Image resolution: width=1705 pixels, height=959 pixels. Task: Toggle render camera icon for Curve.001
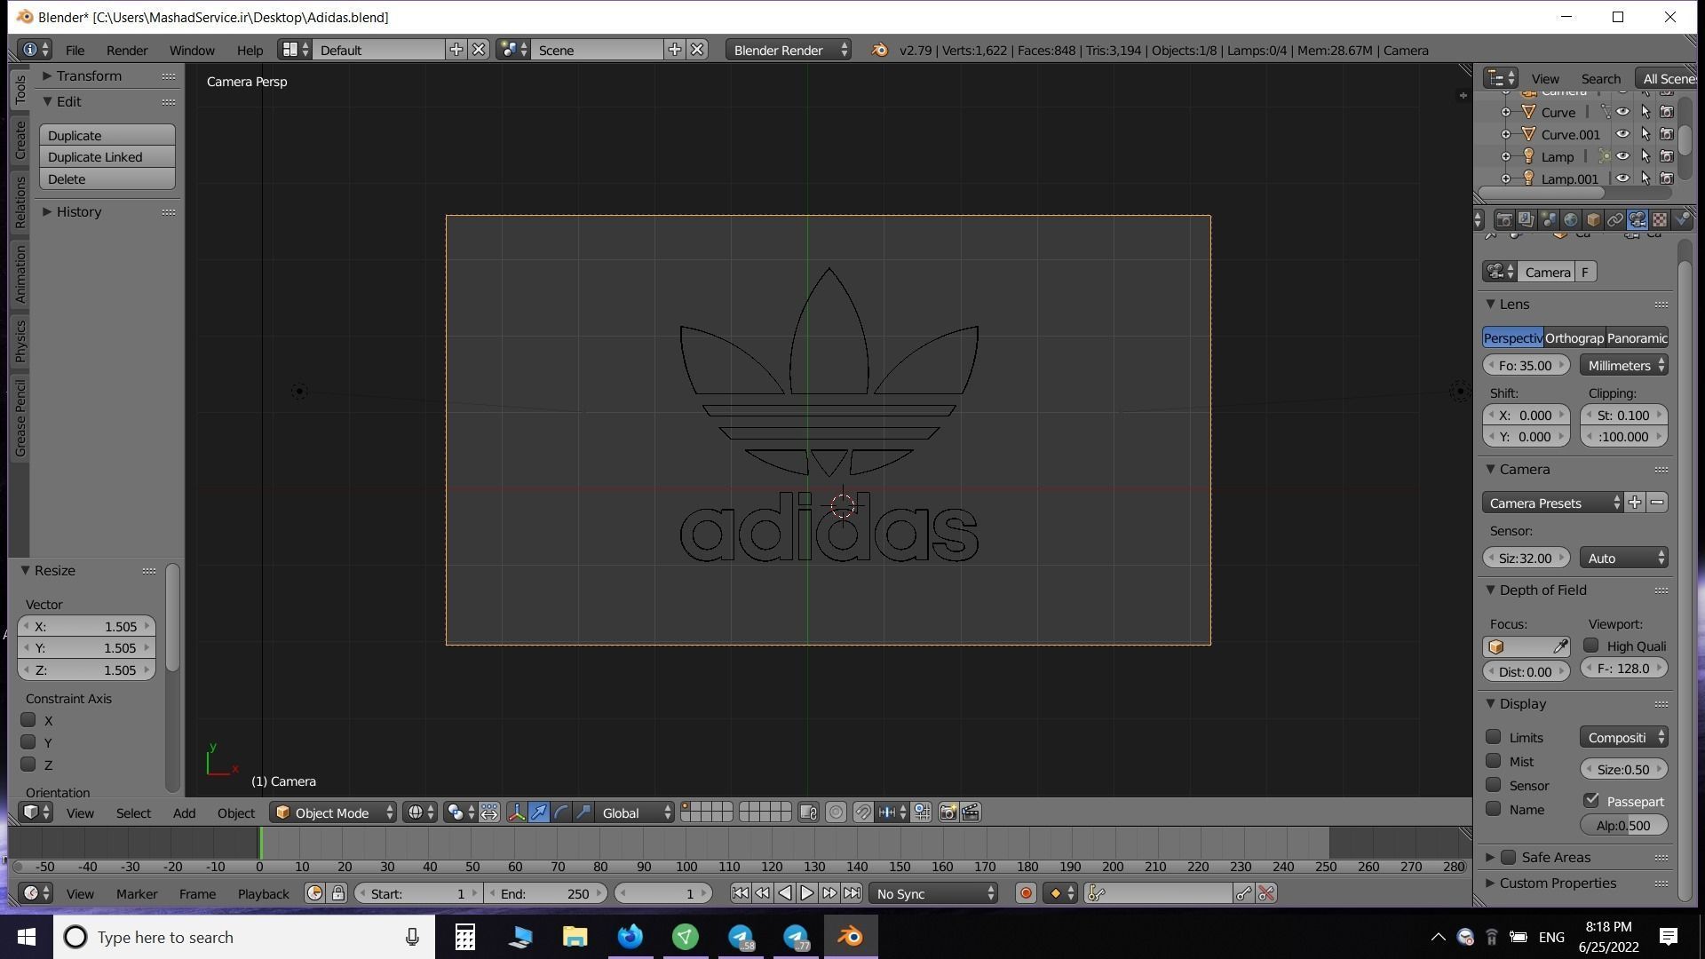(x=1667, y=134)
